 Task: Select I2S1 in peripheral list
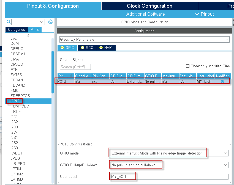point(14,137)
